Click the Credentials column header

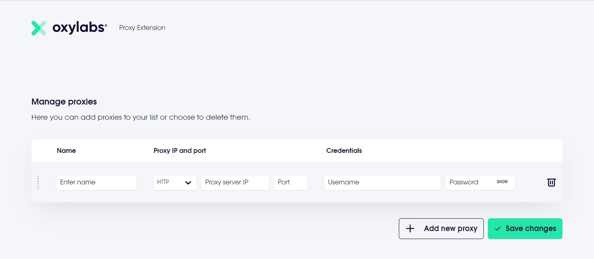tap(344, 151)
